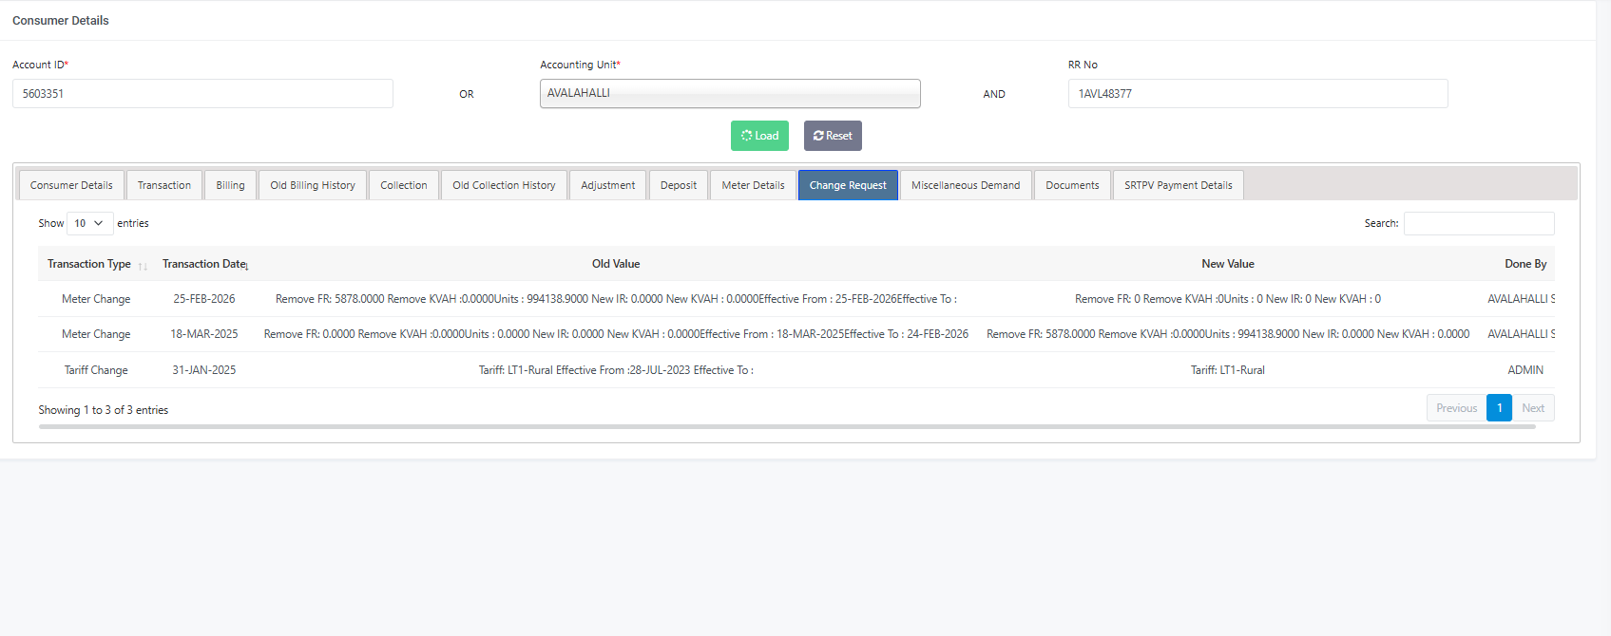Click new value cell 'Tariff: LT1-Rural'
Screen dimensions: 1611x636
pyautogui.click(x=1228, y=370)
